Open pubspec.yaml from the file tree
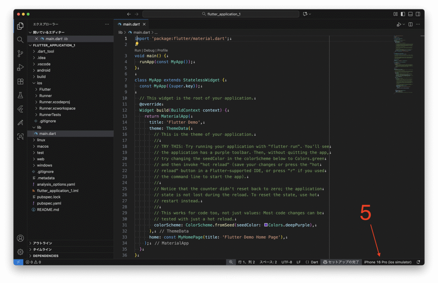The height and width of the screenshot is (283, 438). click(49, 203)
